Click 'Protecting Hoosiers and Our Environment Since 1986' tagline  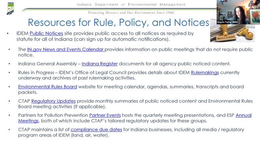tap(131, 13)
